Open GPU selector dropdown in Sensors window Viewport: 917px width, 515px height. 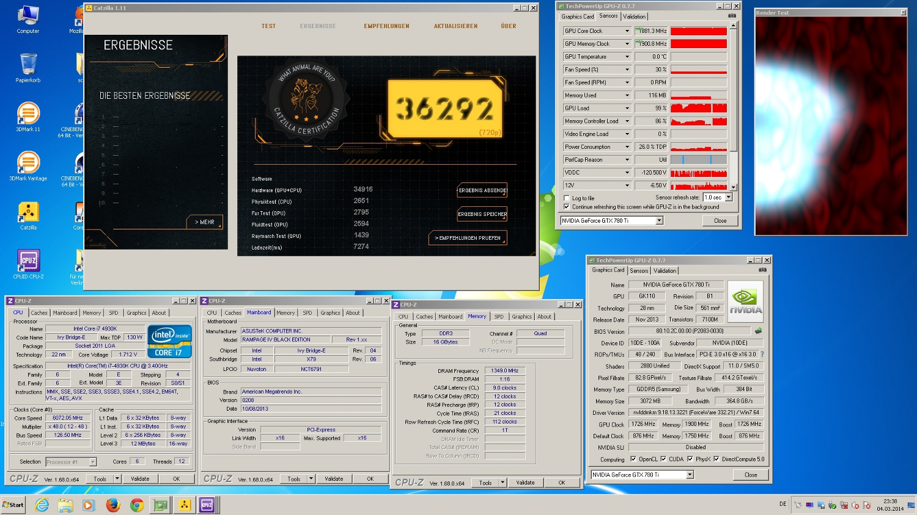[659, 221]
